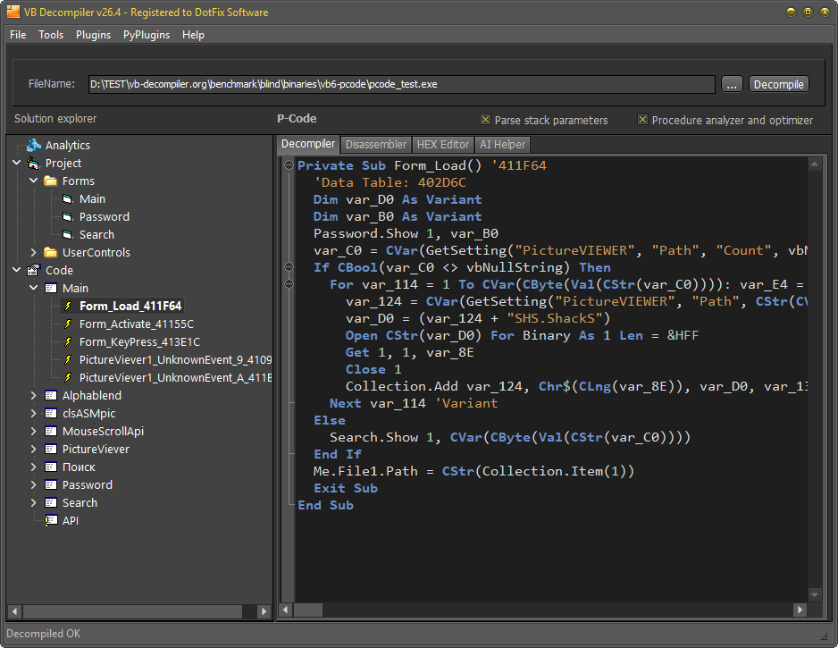838x648 pixels.
Task: Click the Code node icon
Action: click(x=34, y=270)
